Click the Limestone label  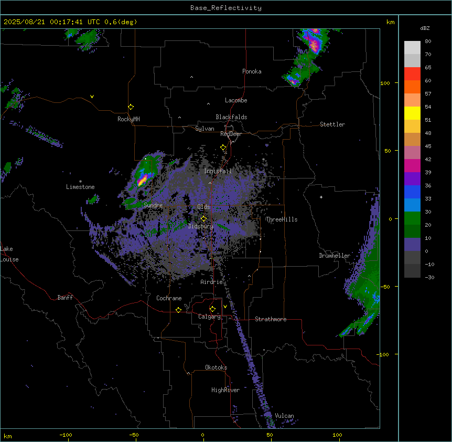pos(80,187)
